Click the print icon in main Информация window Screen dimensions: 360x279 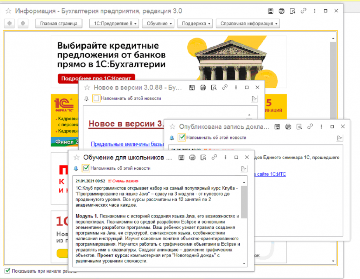[x=281, y=11]
